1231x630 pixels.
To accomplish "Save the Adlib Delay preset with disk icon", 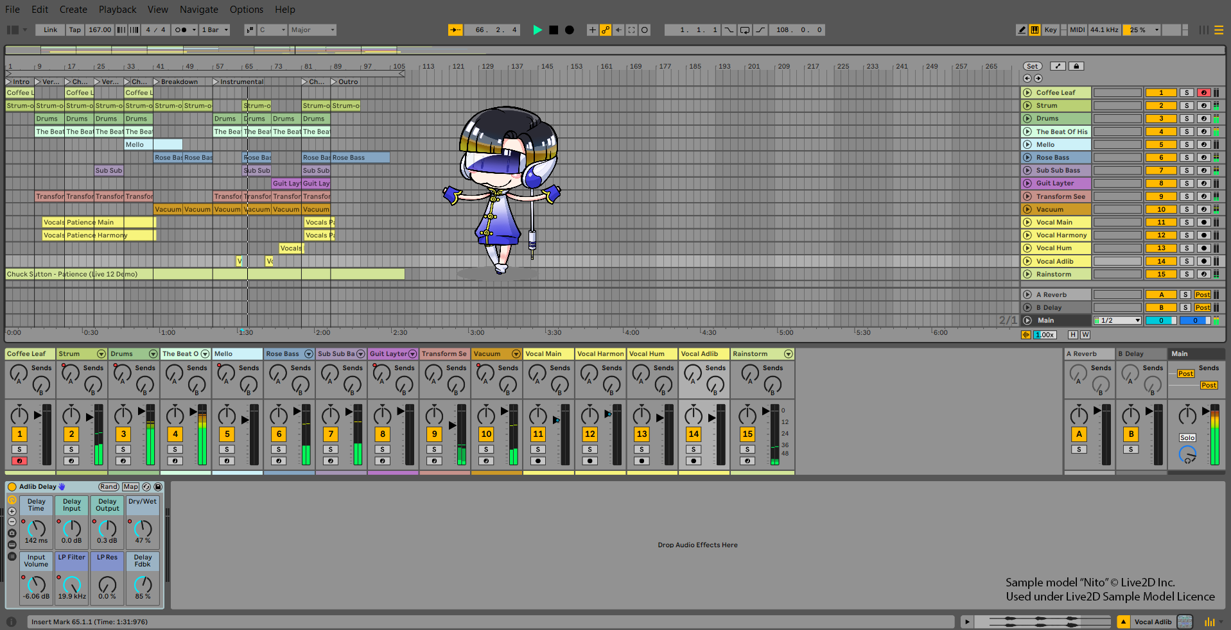I will coord(158,487).
